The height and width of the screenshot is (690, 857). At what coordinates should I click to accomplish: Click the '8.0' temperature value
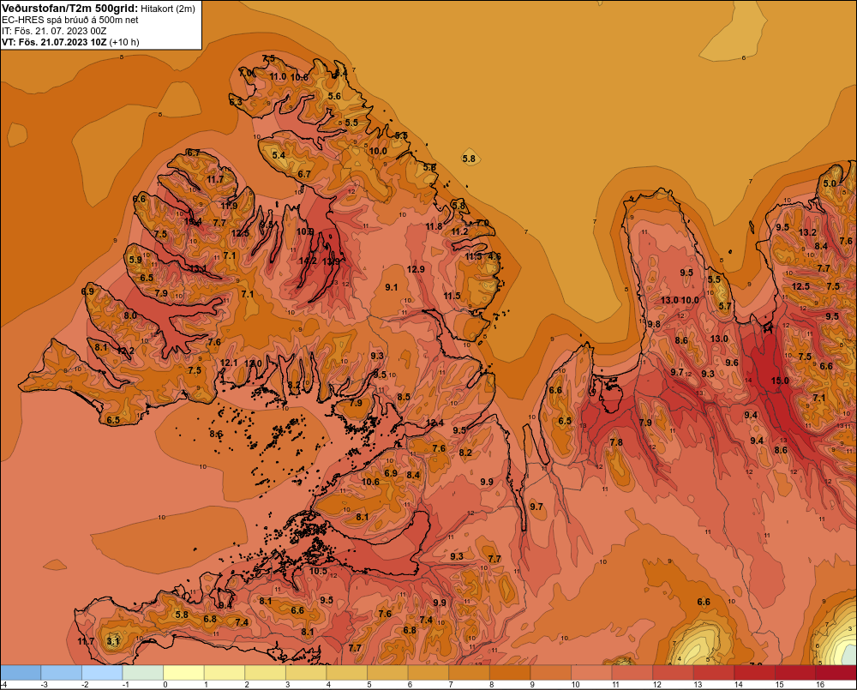130,316
